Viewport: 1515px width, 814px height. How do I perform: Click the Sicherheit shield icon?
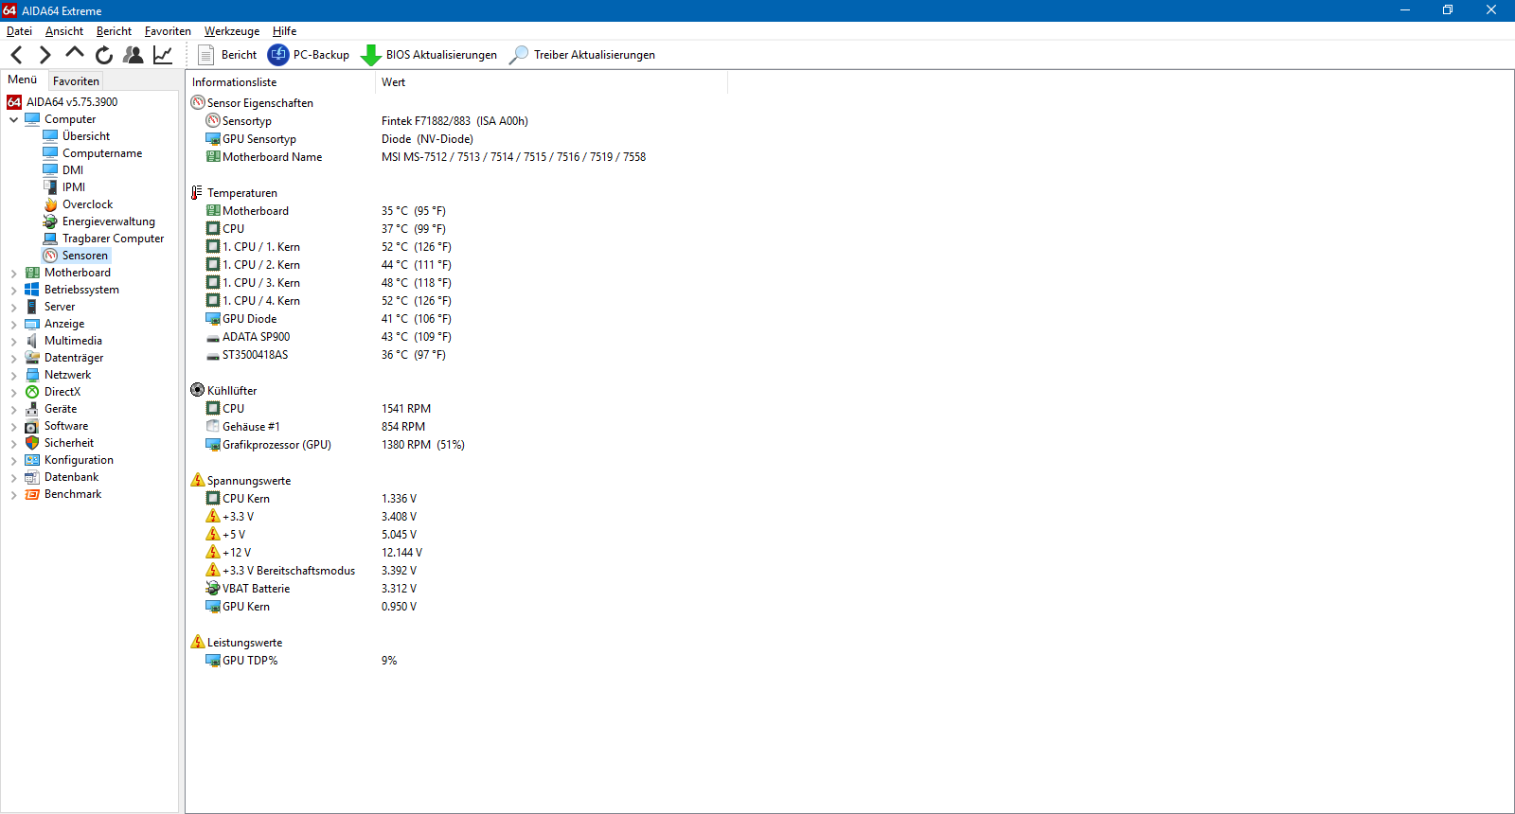pyautogui.click(x=32, y=443)
